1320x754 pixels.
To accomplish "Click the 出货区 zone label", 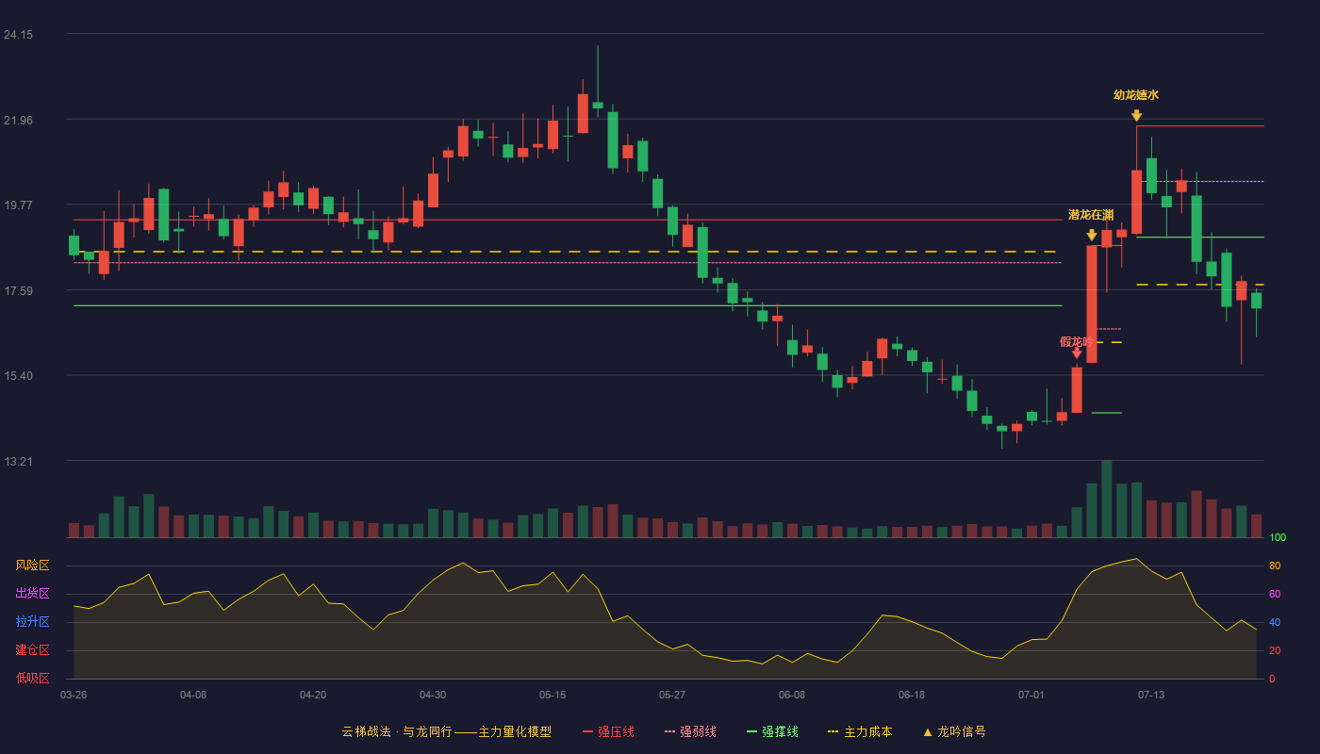I will (x=32, y=594).
